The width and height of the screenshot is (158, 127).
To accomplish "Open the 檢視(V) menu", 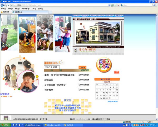I will [x=17, y=9].
